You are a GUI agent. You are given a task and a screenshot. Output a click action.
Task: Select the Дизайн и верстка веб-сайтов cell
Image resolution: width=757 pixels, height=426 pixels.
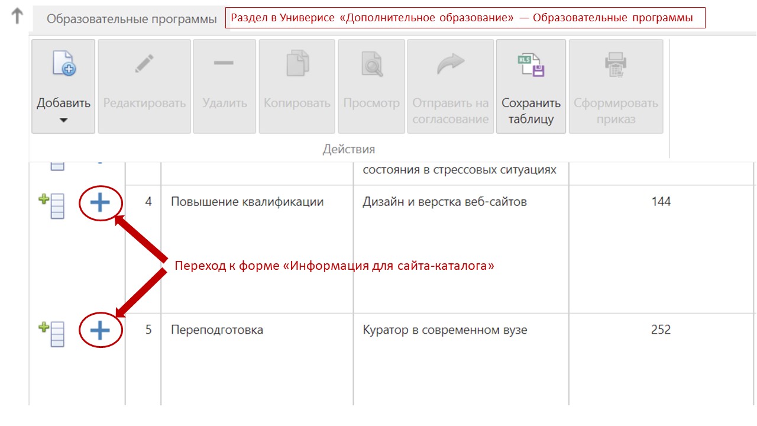click(x=461, y=249)
